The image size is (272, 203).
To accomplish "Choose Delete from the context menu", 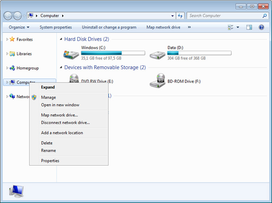I will pos(69,143).
